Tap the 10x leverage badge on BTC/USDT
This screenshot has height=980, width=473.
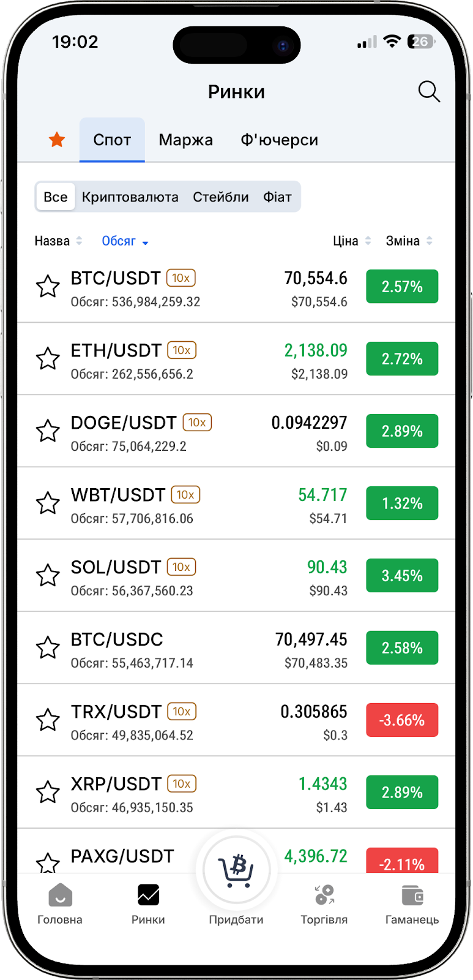point(181,278)
